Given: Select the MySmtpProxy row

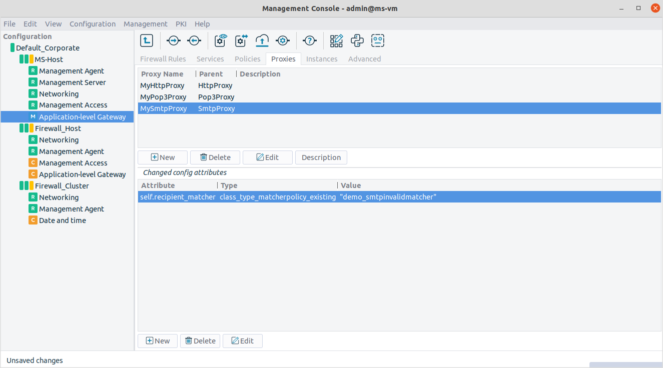Looking at the screenshot, I should click(399, 108).
